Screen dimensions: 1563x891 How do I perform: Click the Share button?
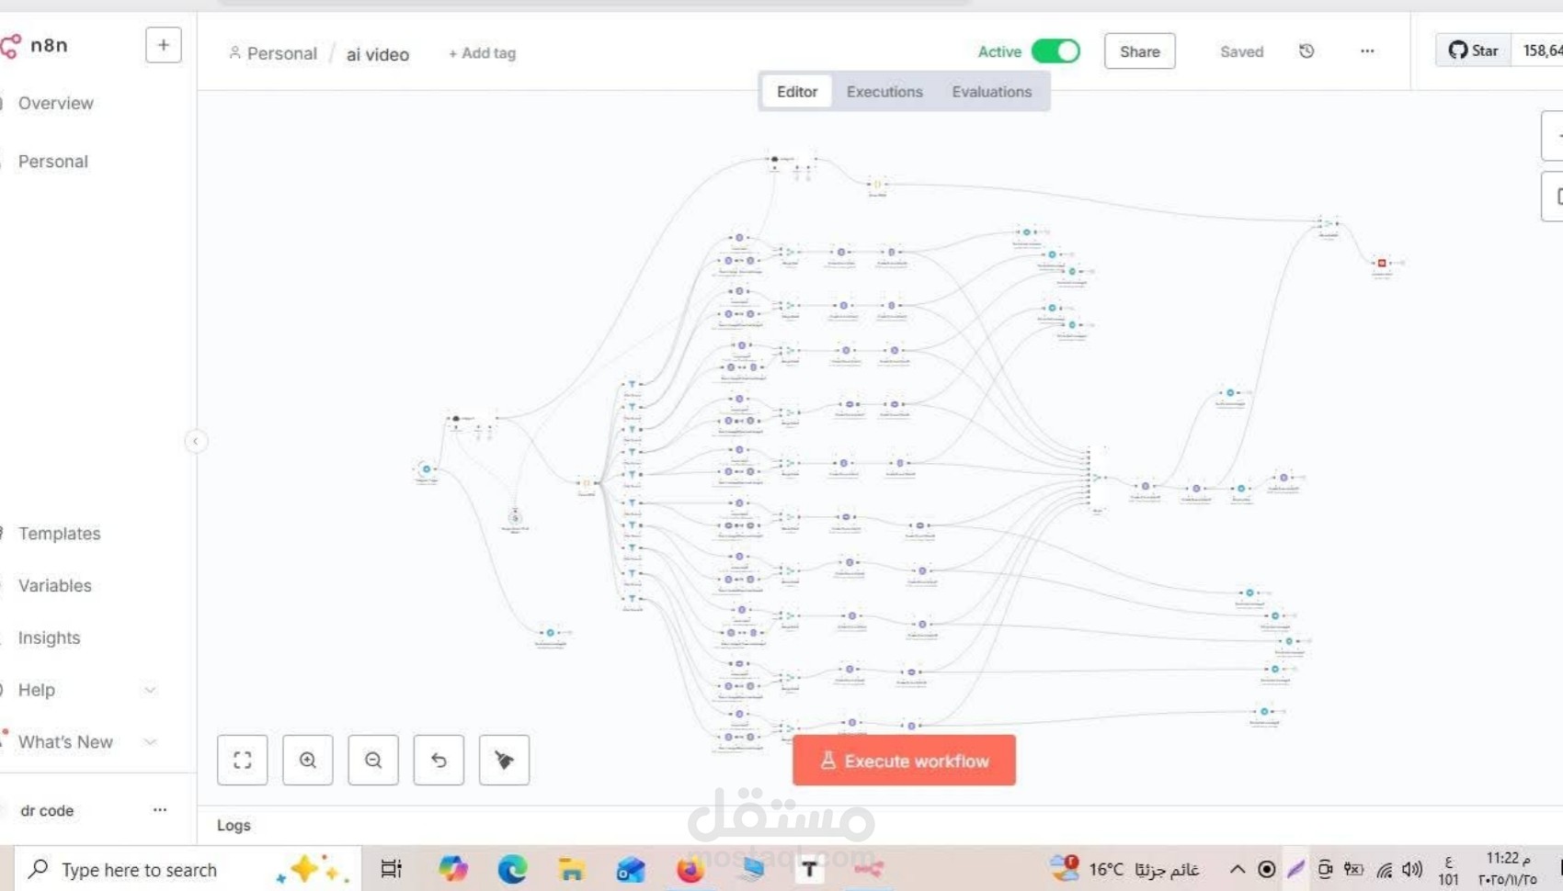[x=1140, y=51]
